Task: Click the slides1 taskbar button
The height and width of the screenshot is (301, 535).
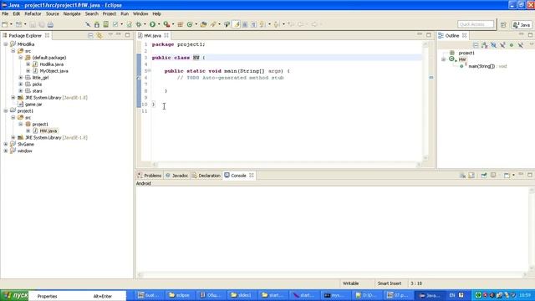Action: click(x=242, y=295)
